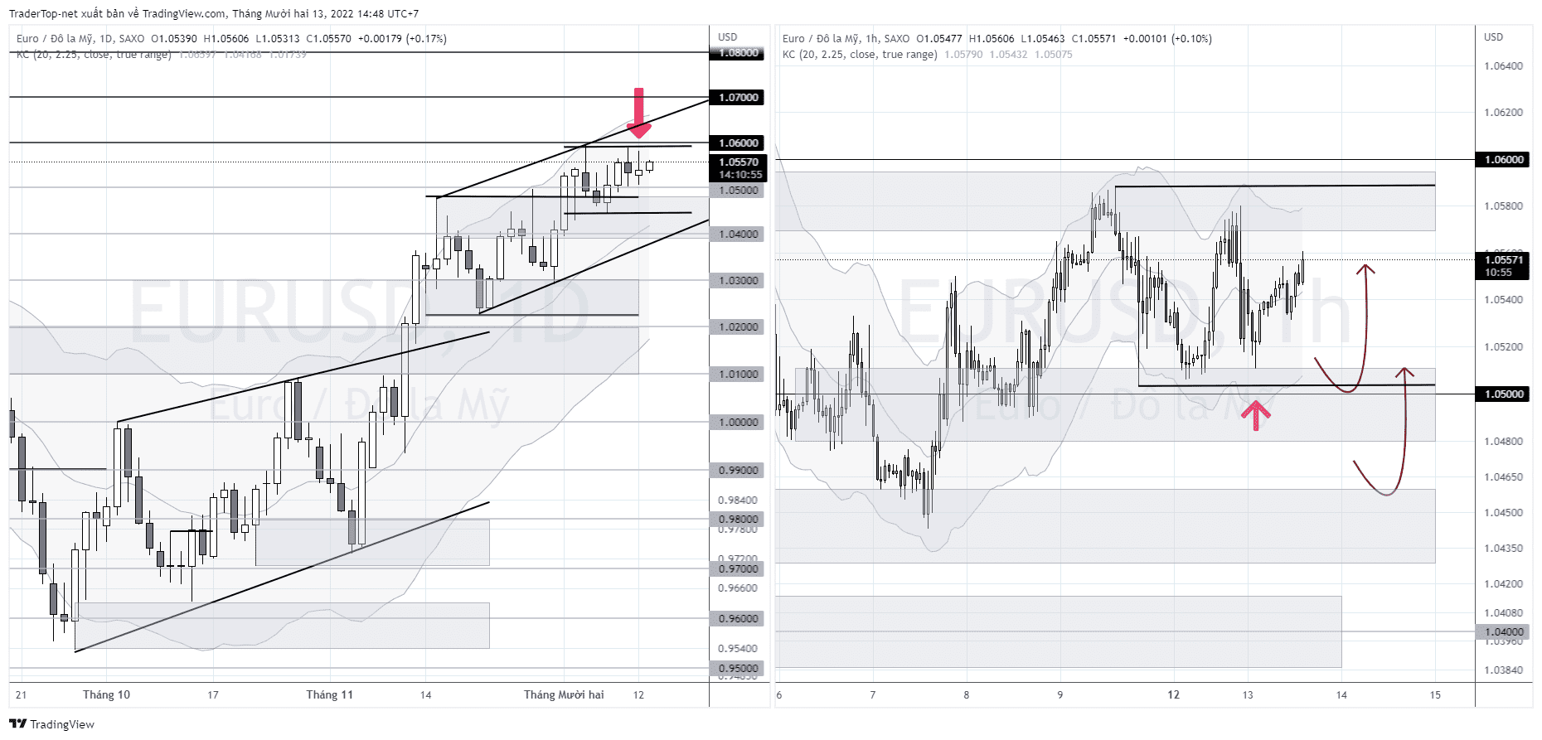
Task: Click the hourly current price label 1.05571
Action: (1503, 260)
